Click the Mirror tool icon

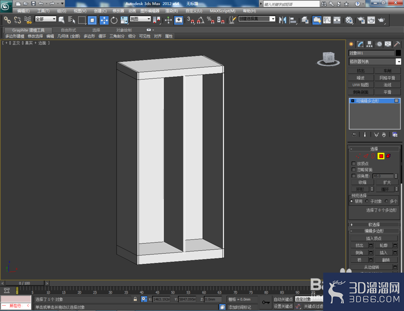point(283,20)
